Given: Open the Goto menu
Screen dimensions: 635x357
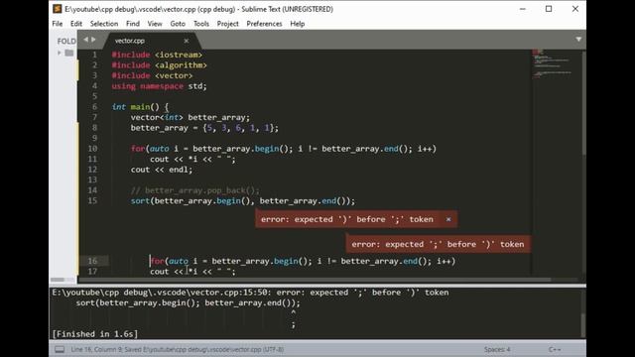Looking at the screenshot, I should point(178,24).
